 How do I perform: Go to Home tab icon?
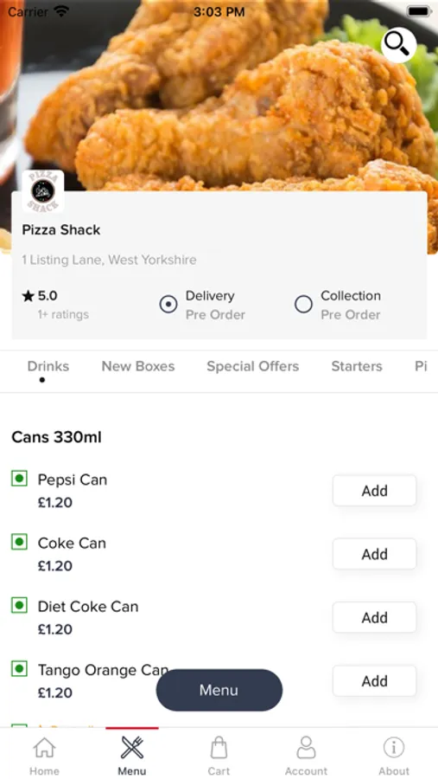click(44, 748)
